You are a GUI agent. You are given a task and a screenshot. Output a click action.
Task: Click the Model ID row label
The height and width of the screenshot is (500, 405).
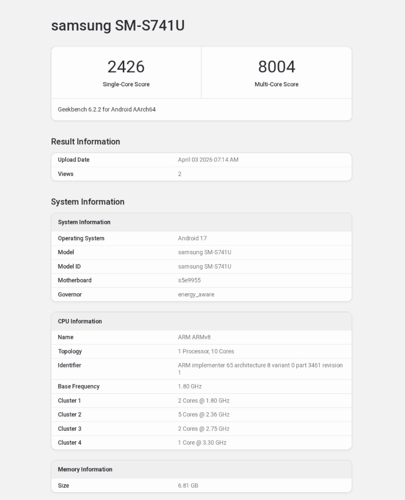point(69,267)
